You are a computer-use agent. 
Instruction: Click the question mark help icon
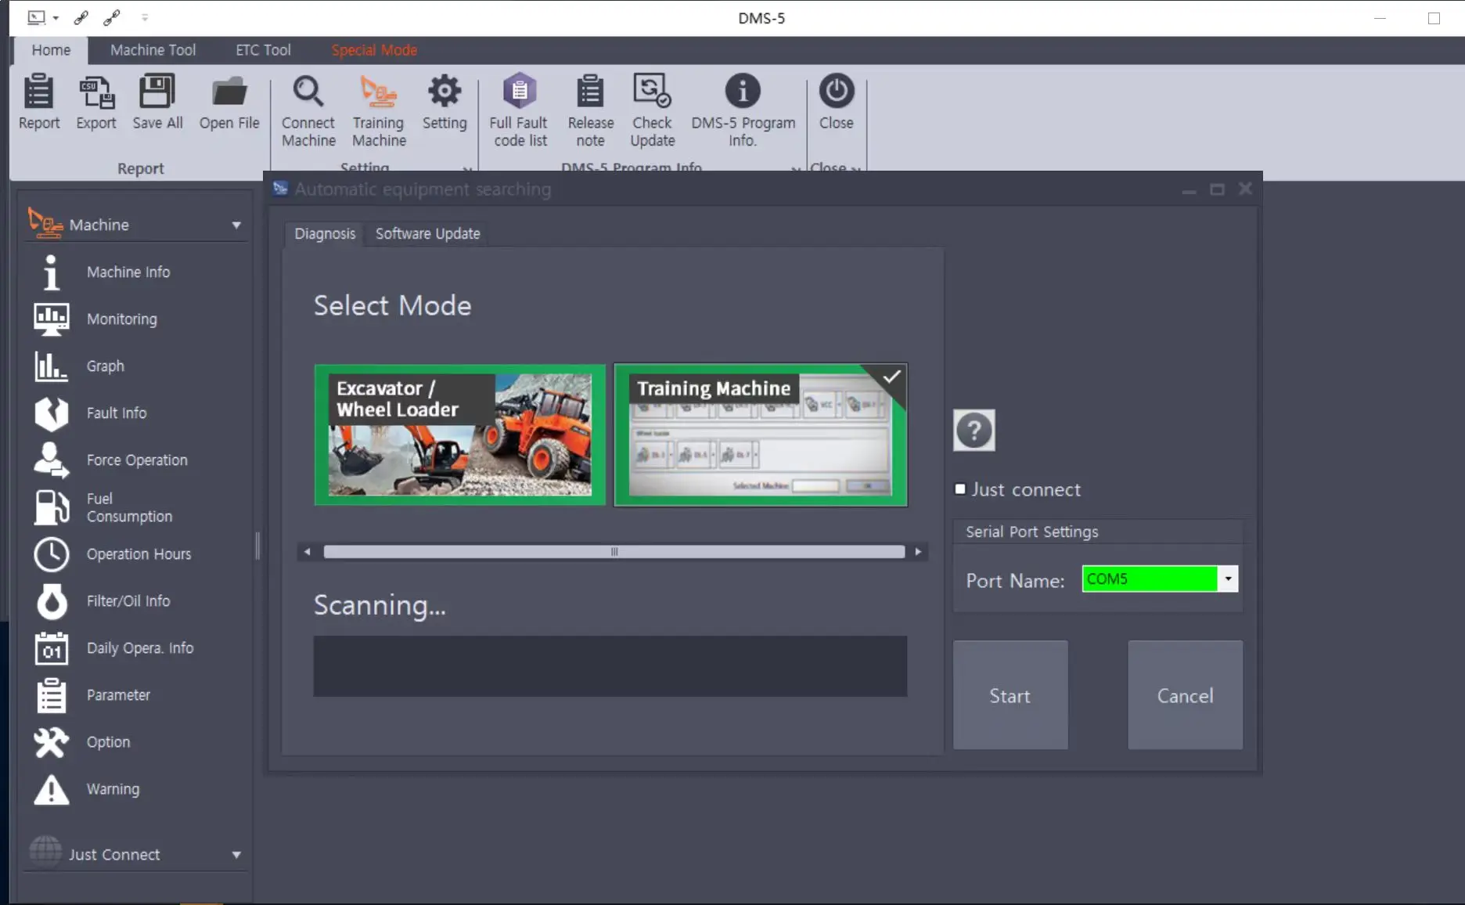(x=974, y=431)
